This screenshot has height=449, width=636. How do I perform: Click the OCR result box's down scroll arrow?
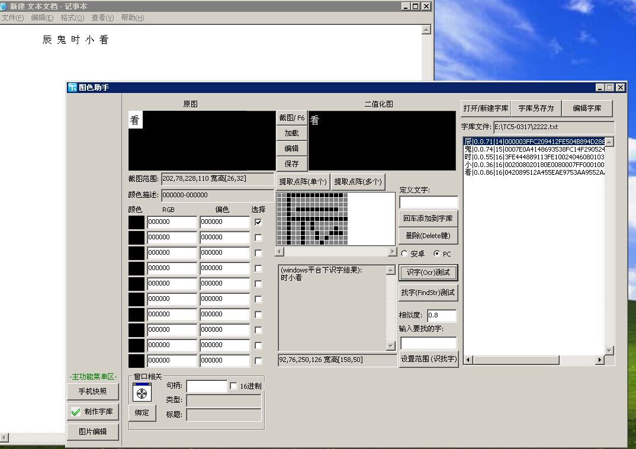coord(390,346)
